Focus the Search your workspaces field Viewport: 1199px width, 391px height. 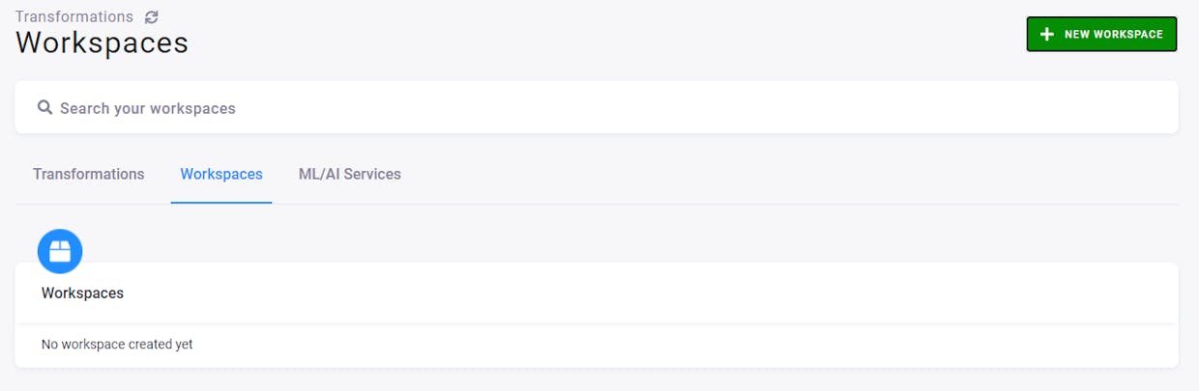(597, 107)
